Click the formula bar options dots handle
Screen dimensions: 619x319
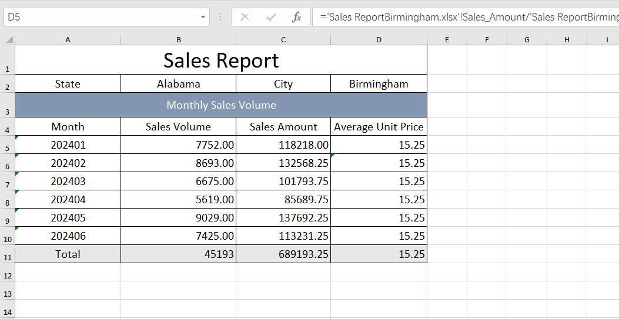(220, 18)
